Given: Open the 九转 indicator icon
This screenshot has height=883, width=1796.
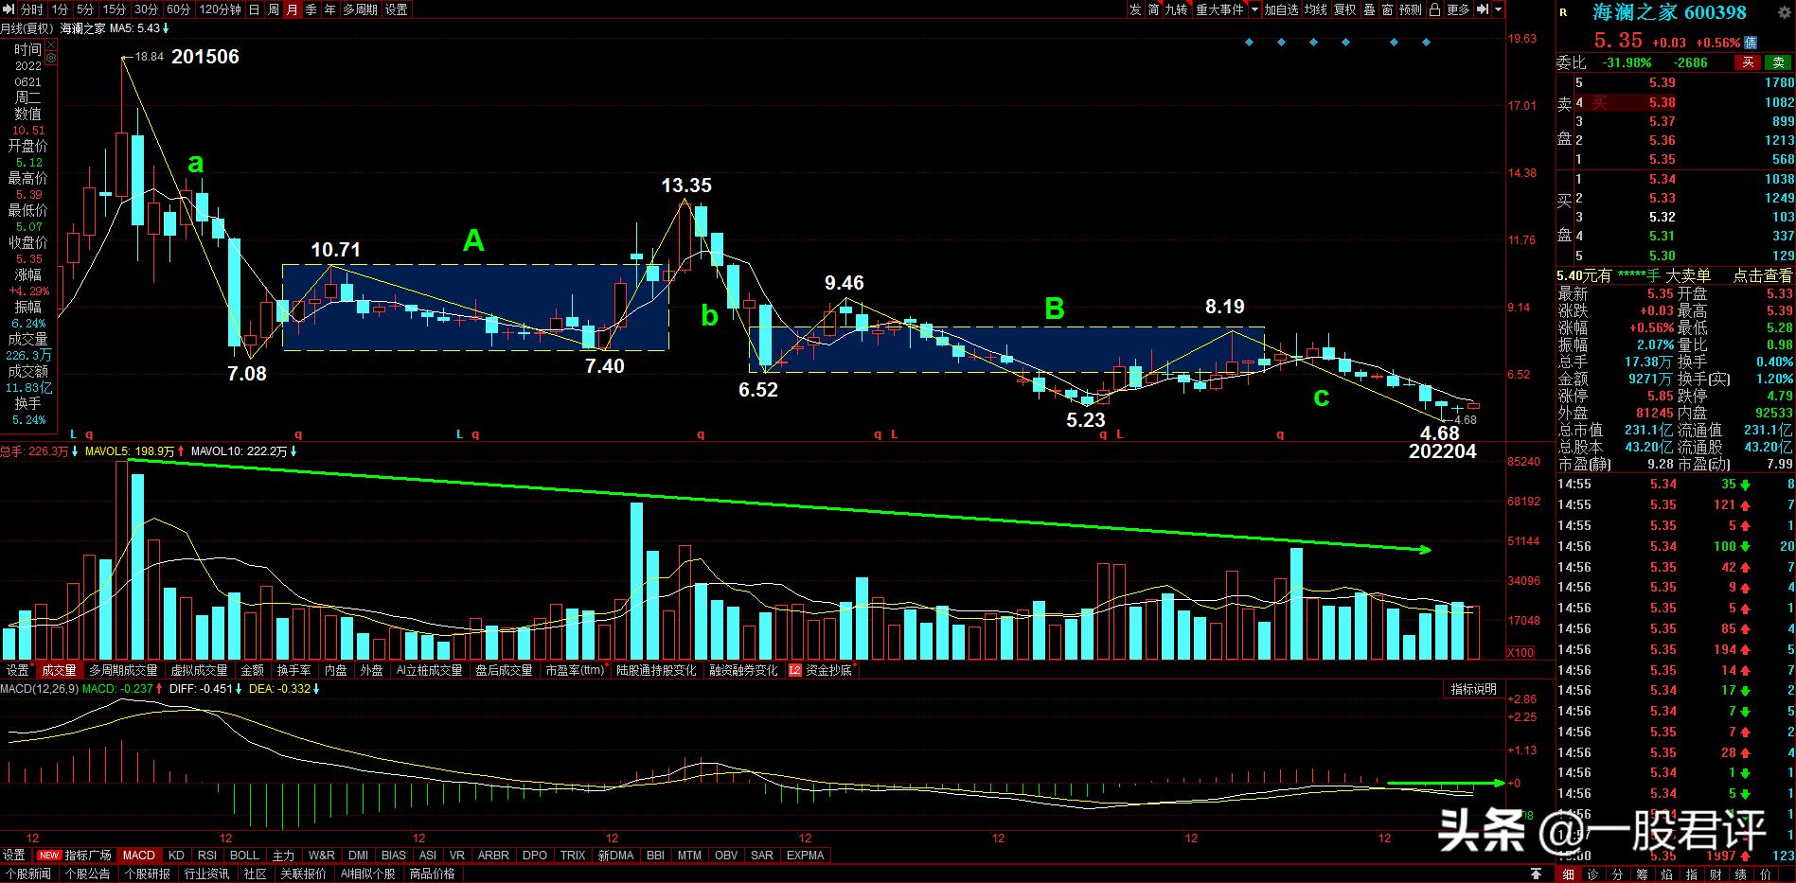Looking at the screenshot, I should [x=1176, y=9].
